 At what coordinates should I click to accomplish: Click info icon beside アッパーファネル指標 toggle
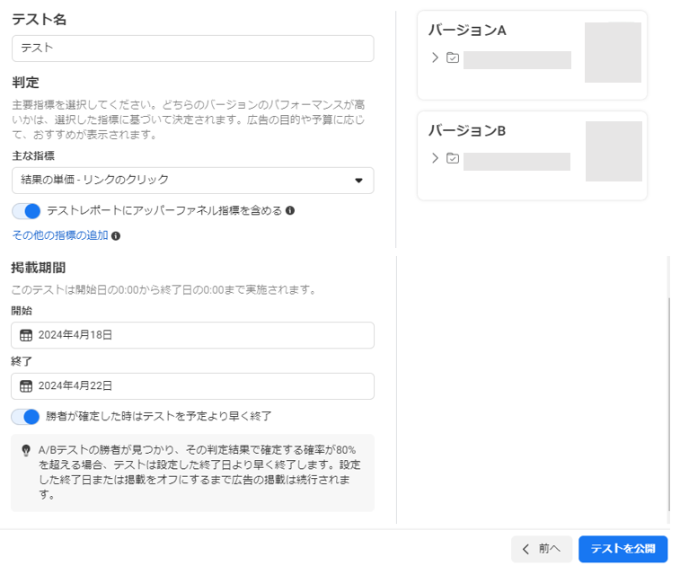pyautogui.click(x=290, y=211)
